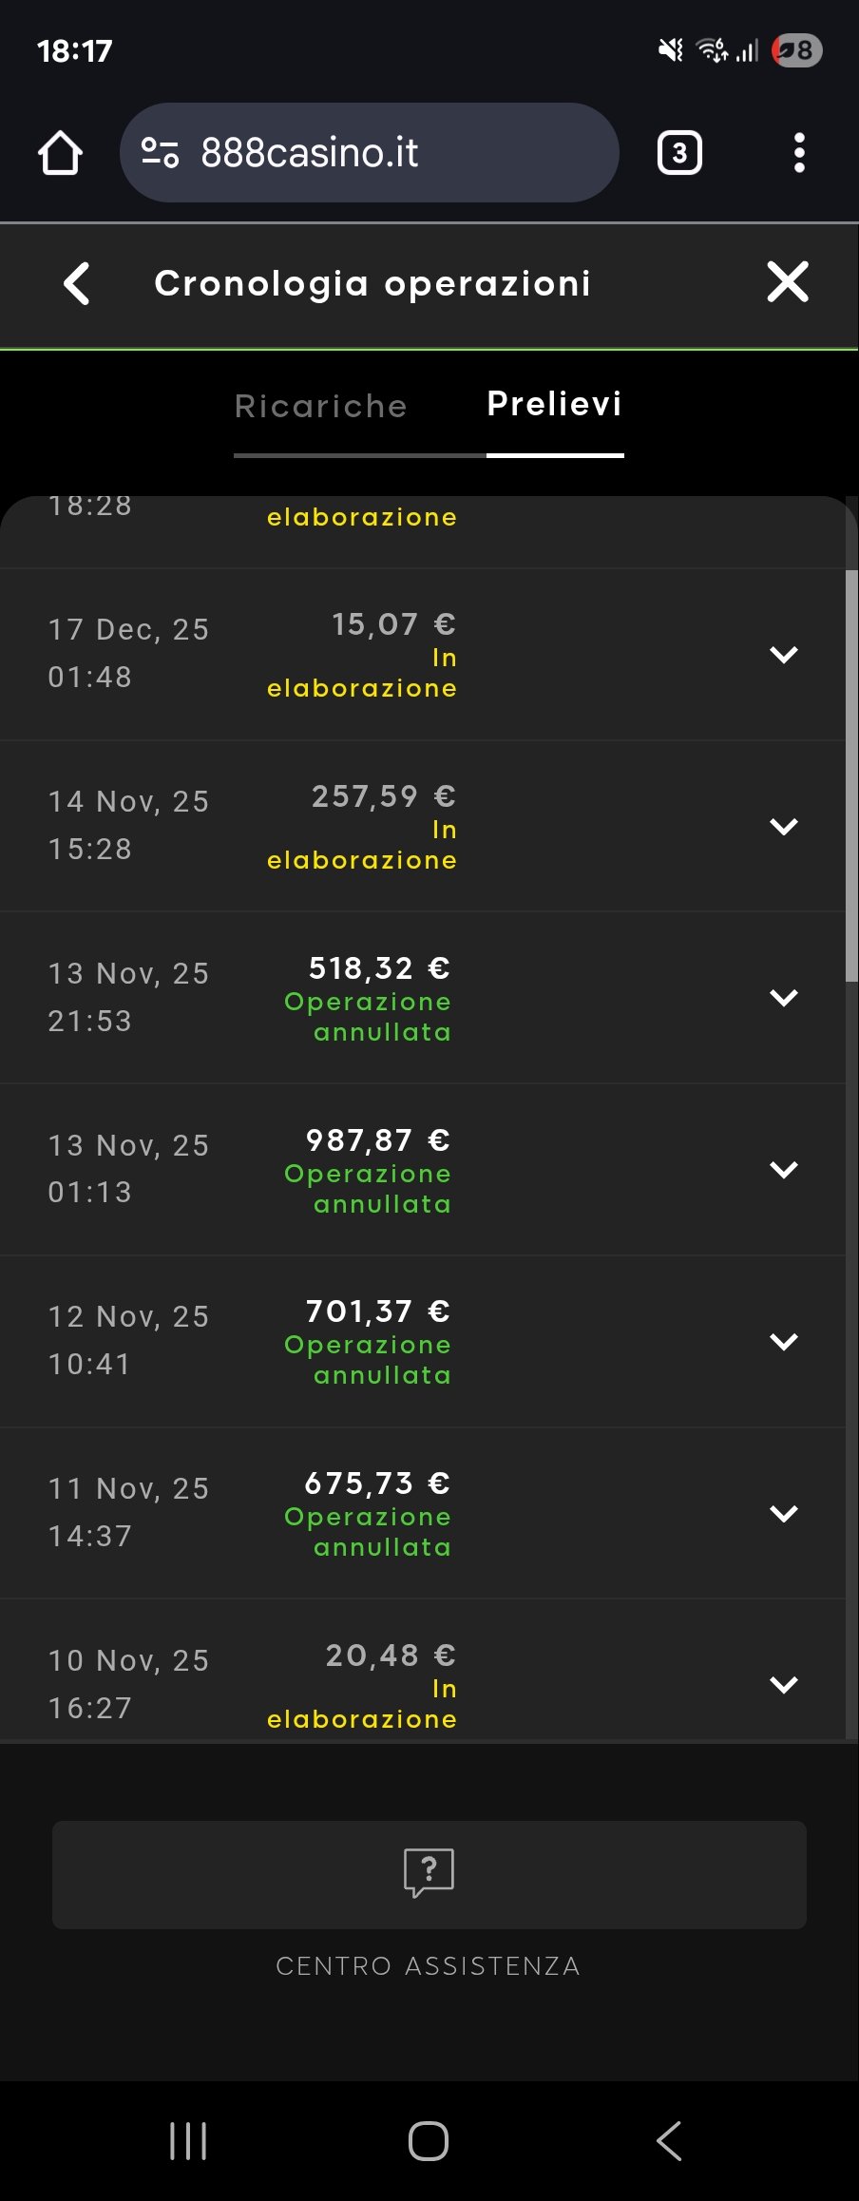
Task: Expand the 257,59 € withdrawal entry
Action: click(x=784, y=827)
